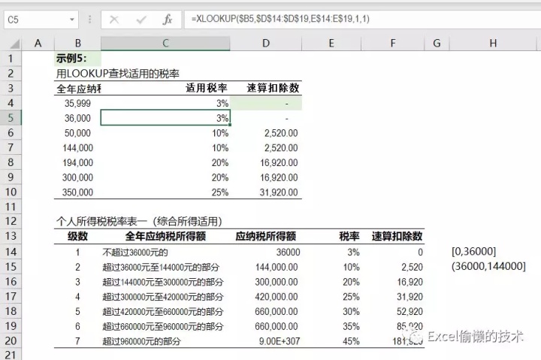Viewport: 541px width, 360px height.
Task: Click the 16,920.00 cell in row 8
Action: [266, 162]
